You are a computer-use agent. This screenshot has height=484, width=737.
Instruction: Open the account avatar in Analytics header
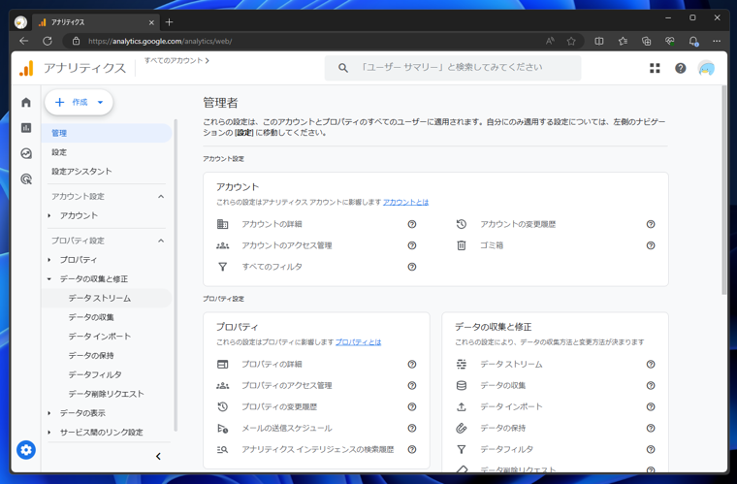(706, 68)
